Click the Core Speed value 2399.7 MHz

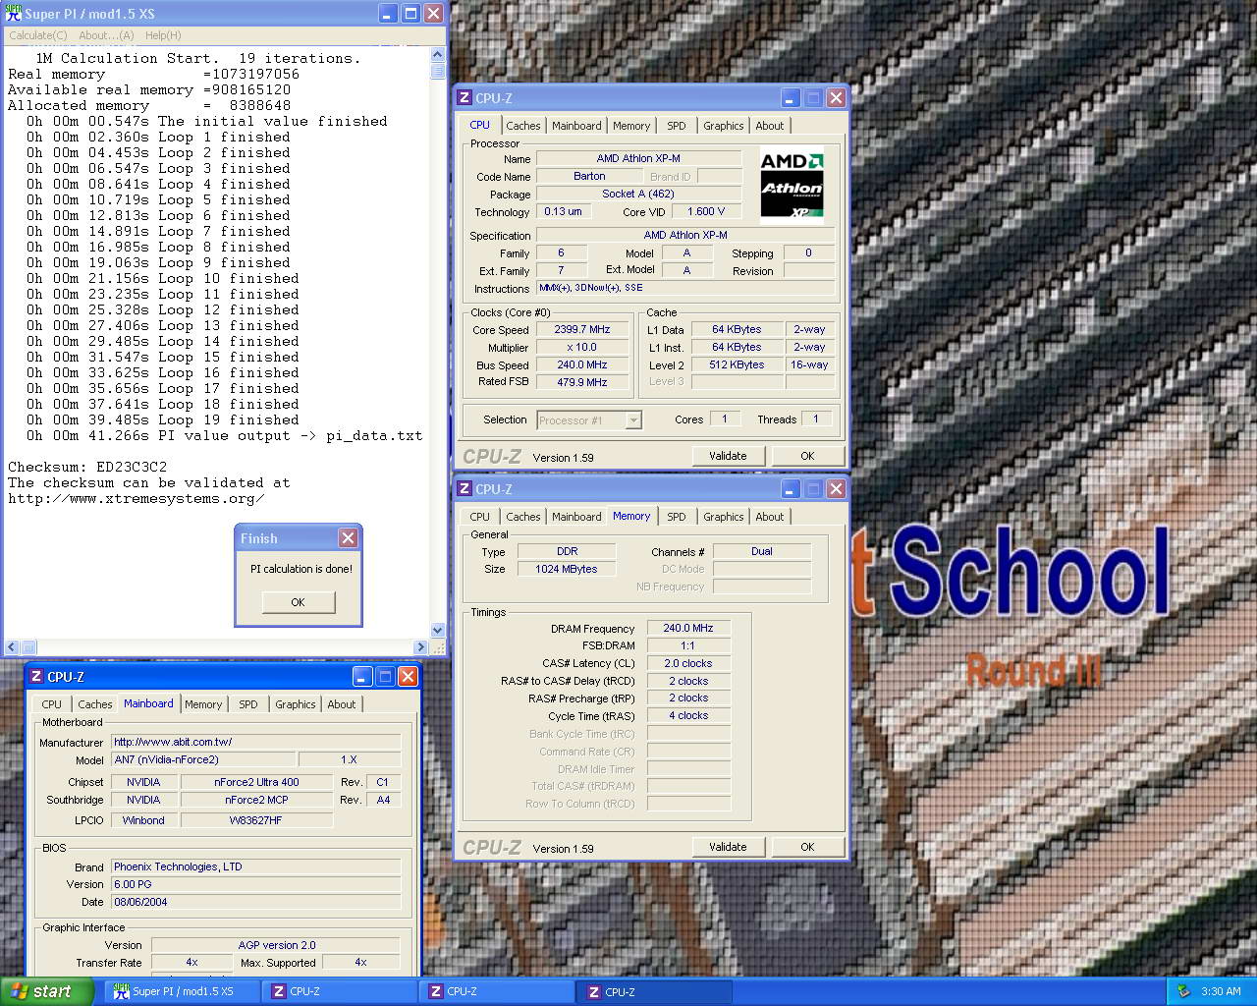tap(582, 330)
